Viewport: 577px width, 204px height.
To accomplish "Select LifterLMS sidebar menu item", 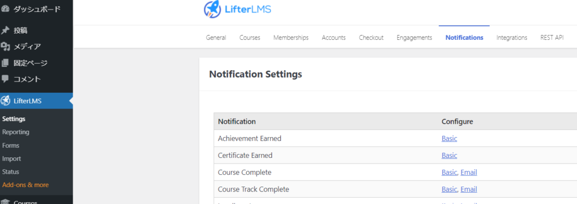I will (37, 101).
